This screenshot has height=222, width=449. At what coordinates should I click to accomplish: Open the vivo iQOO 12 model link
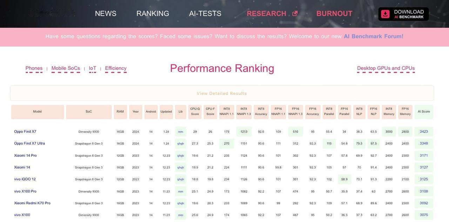25,179
